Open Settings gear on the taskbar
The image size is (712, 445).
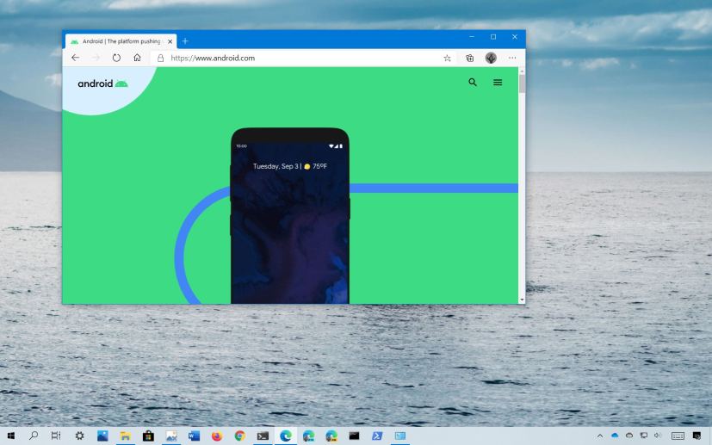coord(79,436)
